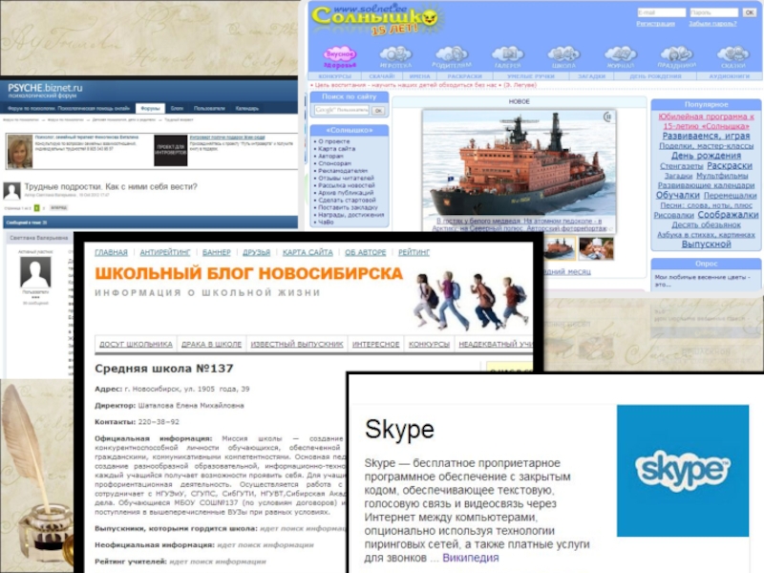Open Главная in the school blog menu

111,252
